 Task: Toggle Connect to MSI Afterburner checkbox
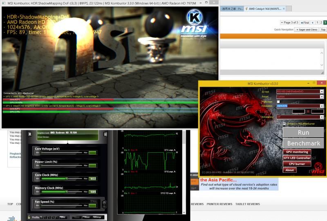point(284,124)
